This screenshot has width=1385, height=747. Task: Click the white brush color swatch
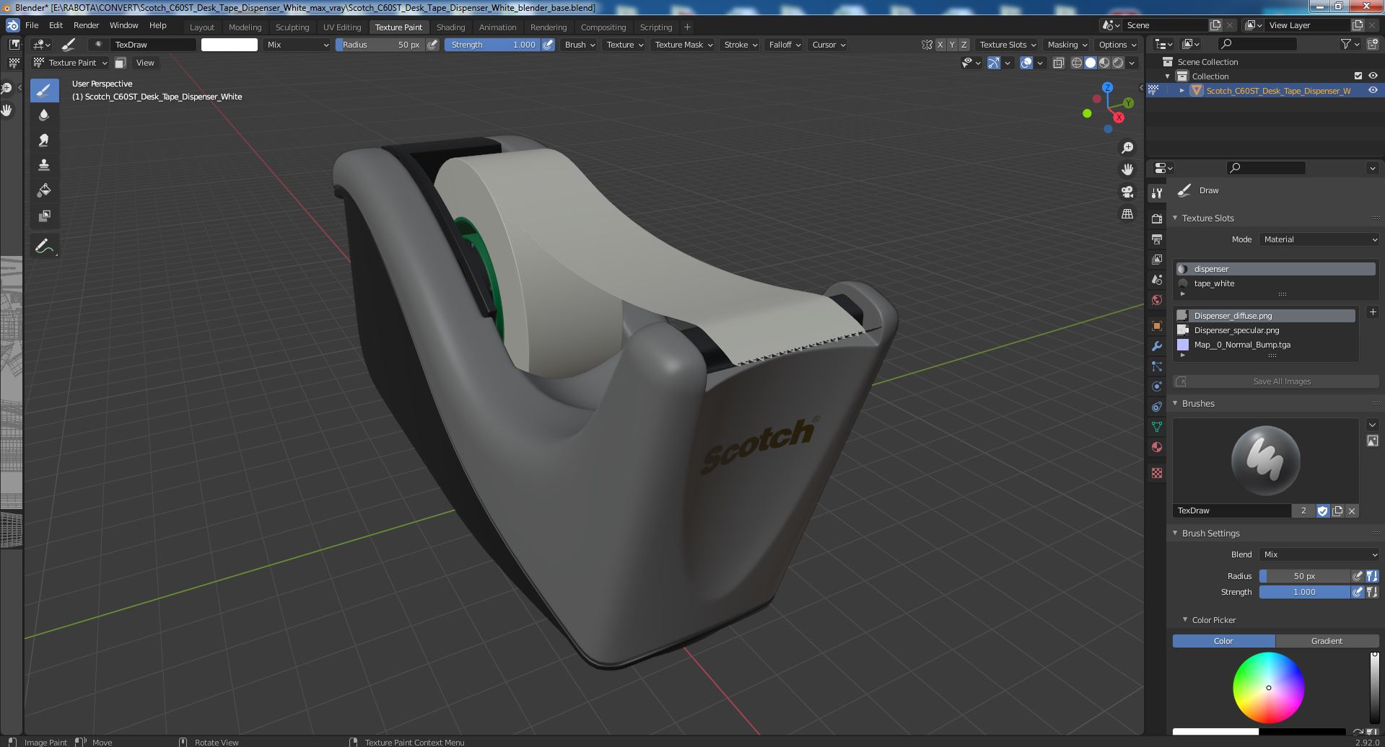229,45
